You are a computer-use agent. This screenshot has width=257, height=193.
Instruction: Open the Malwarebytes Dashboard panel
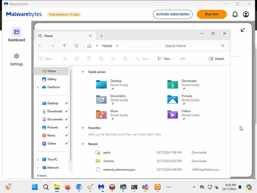16,35
